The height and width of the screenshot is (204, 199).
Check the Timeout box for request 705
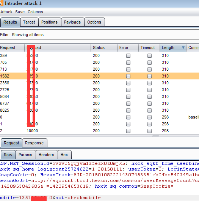(149, 63)
